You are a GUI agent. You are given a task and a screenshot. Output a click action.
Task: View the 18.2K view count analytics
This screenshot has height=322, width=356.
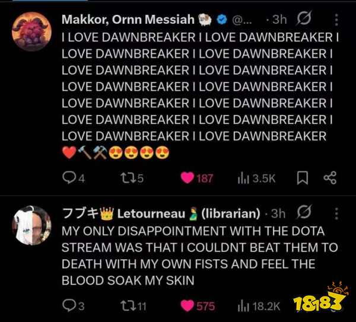click(x=259, y=307)
